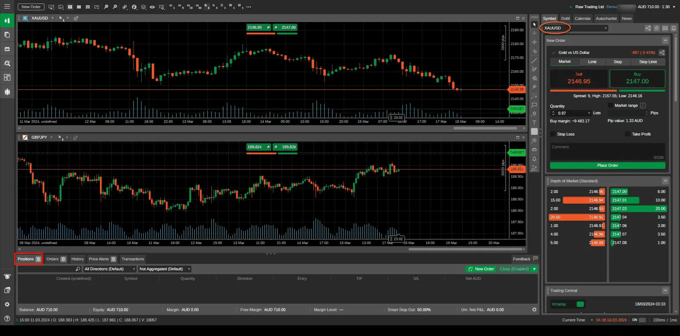Toggle the eye viewing options icon
Screen dimensions: 680x336
pos(152,7)
